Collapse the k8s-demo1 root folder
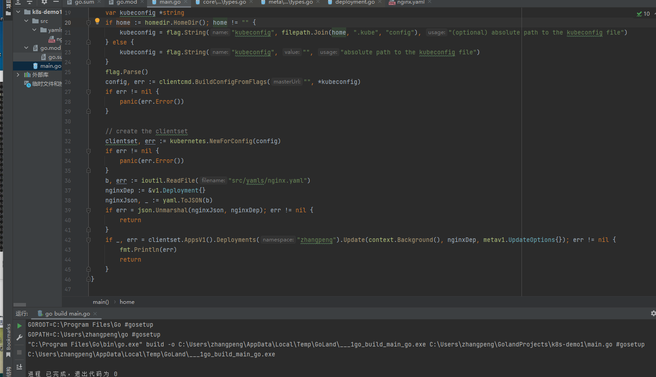Image resolution: width=656 pixels, height=377 pixels. (x=18, y=12)
